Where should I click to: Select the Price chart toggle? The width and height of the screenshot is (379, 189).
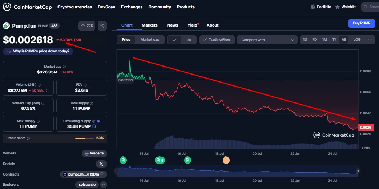tap(126, 40)
